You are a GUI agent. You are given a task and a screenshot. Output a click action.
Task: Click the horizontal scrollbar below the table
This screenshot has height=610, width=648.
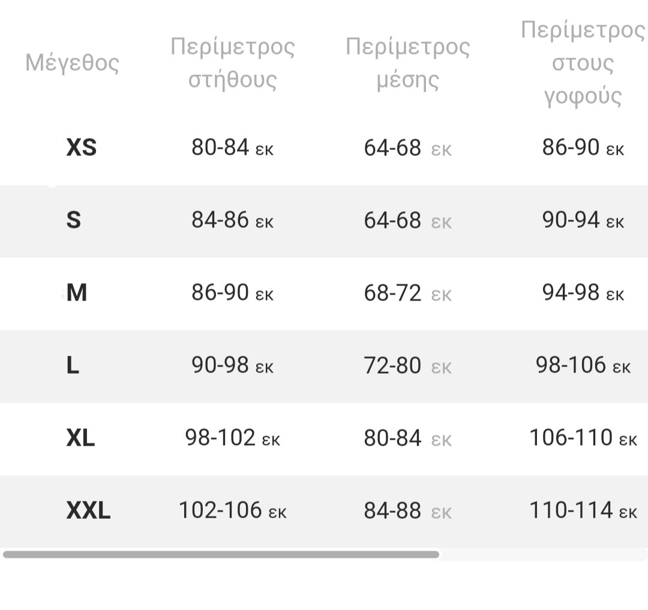coord(221,555)
